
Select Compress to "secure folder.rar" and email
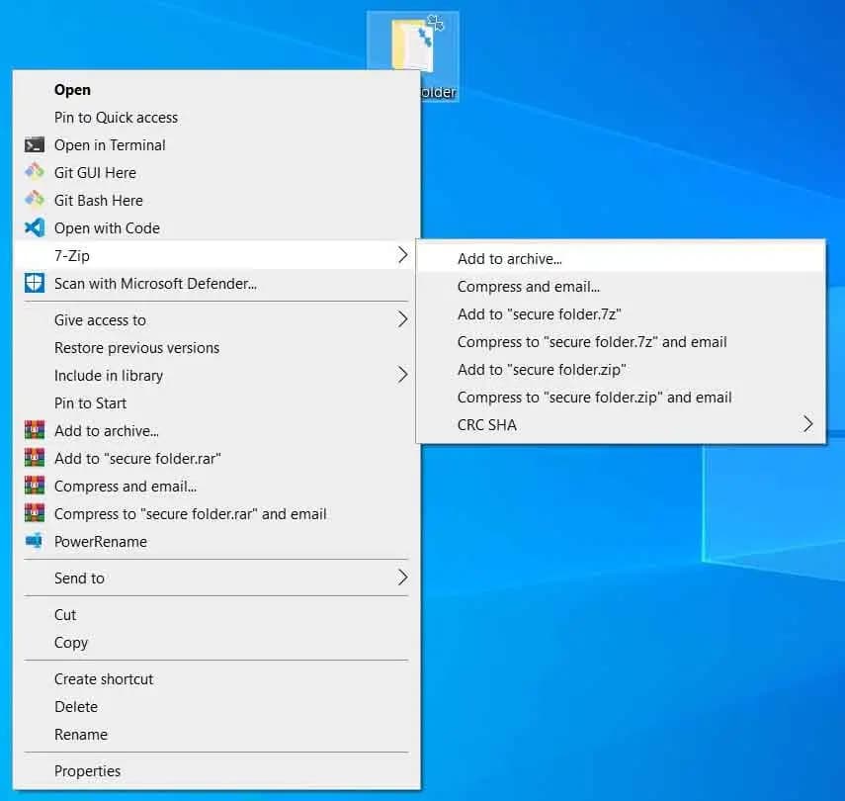coord(215,514)
